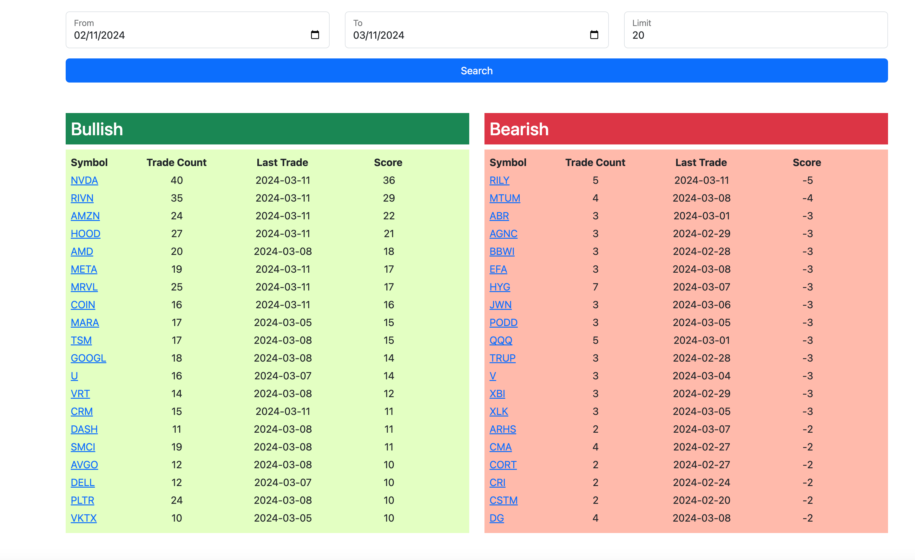This screenshot has width=915, height=560.
Task: Click the Bullish green header banner
Action: pyautogui.click(x=267, y=129)
